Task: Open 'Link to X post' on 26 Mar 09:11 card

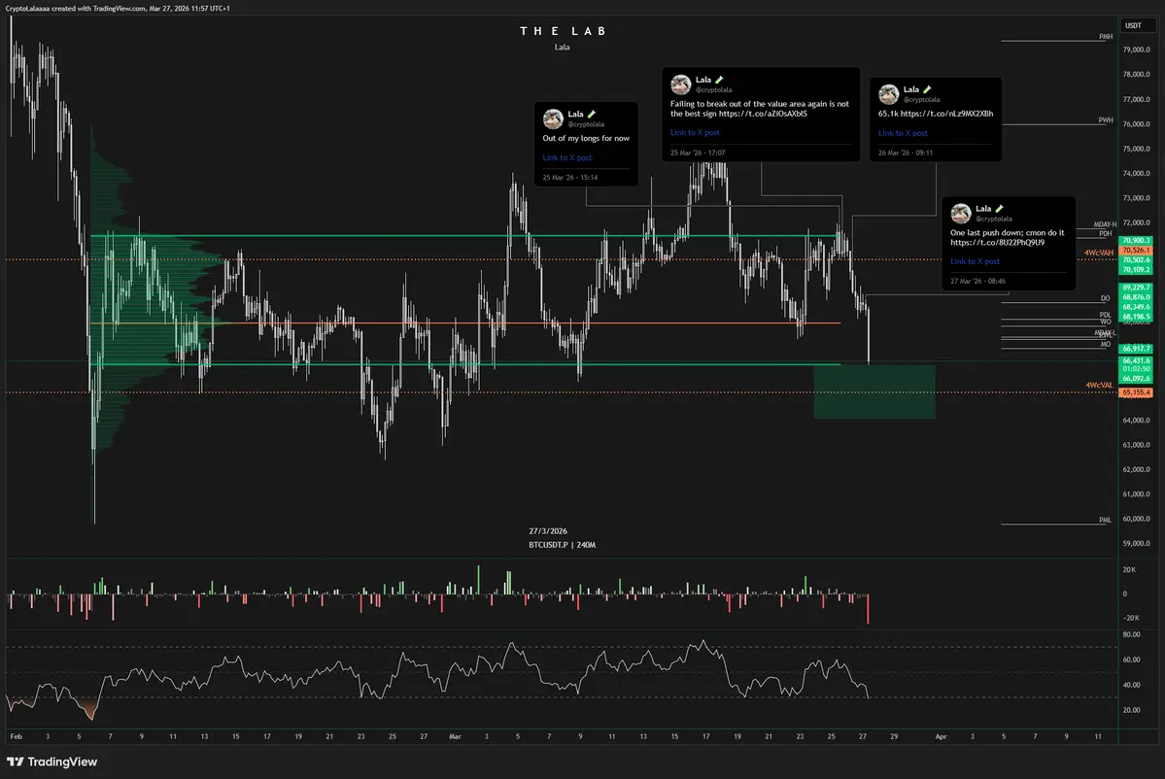Action: [x=903, y=133]
